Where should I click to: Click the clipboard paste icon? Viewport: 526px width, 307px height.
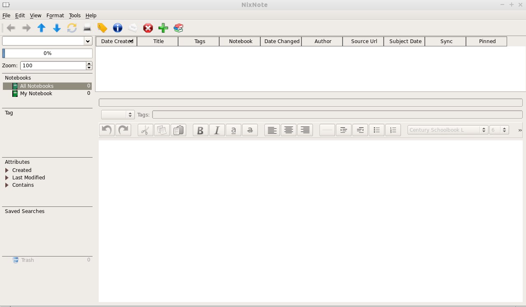click(x=178, y=130)
